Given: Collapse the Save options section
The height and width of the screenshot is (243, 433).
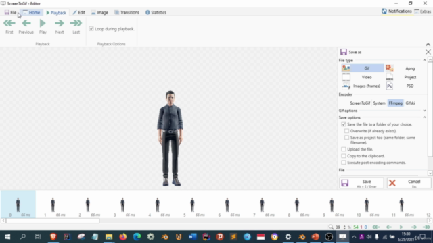Looking at the screenshot, I should (424, 117).
